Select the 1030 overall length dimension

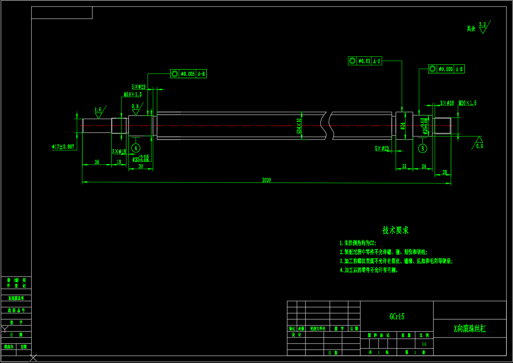(267, 180)
